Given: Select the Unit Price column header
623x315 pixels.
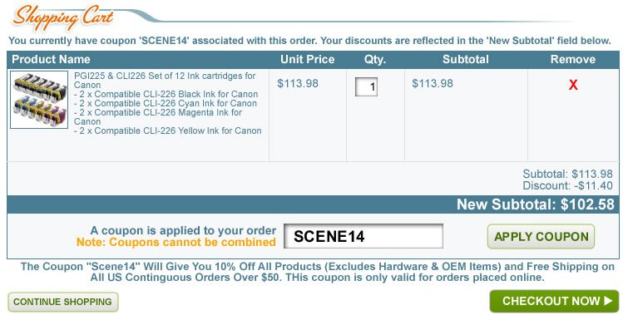Looking at the screenshot, I should point(307,60).
